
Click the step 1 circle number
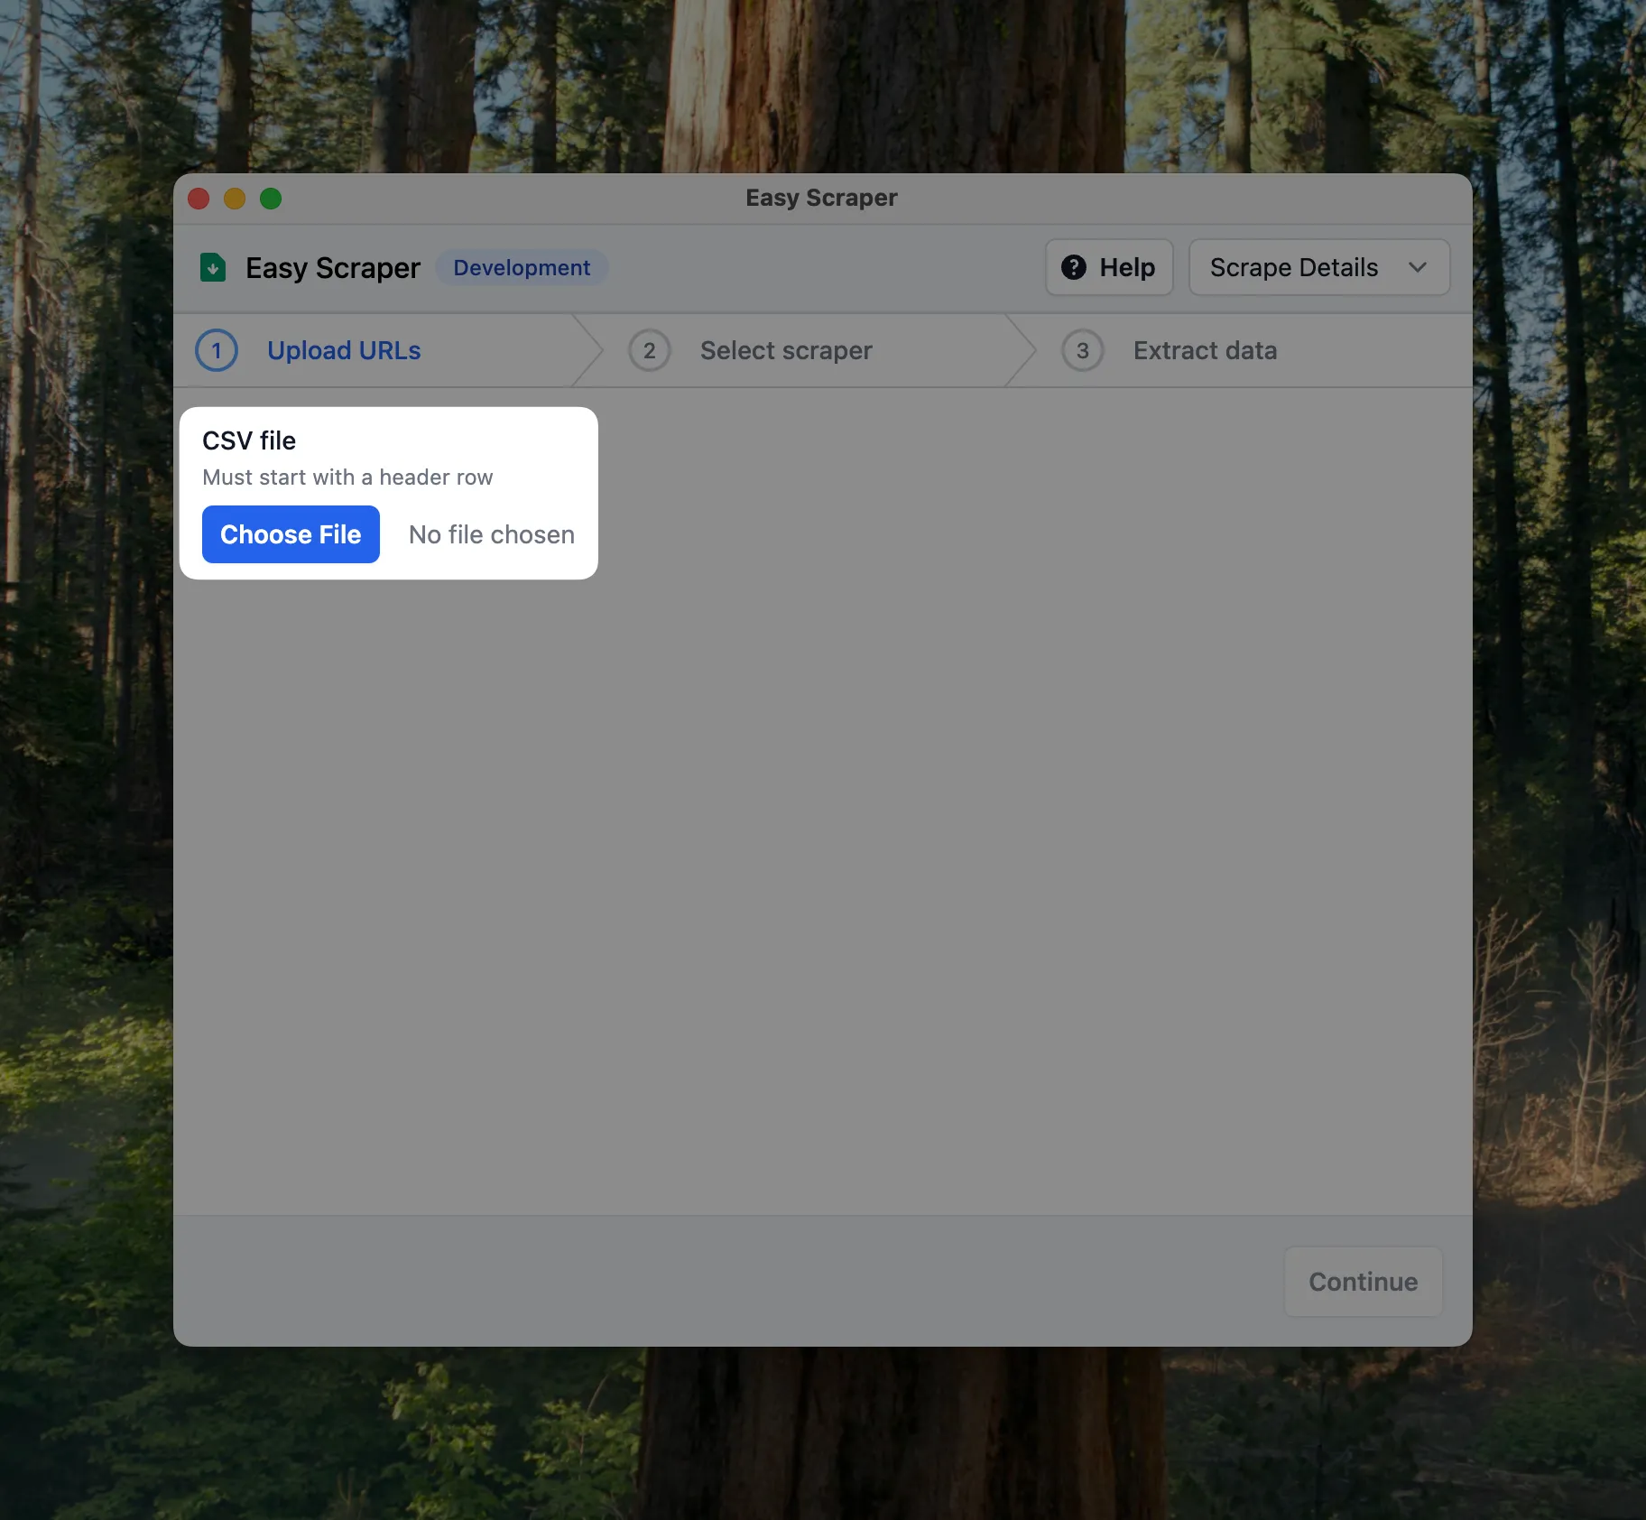(x=217, y=351)
